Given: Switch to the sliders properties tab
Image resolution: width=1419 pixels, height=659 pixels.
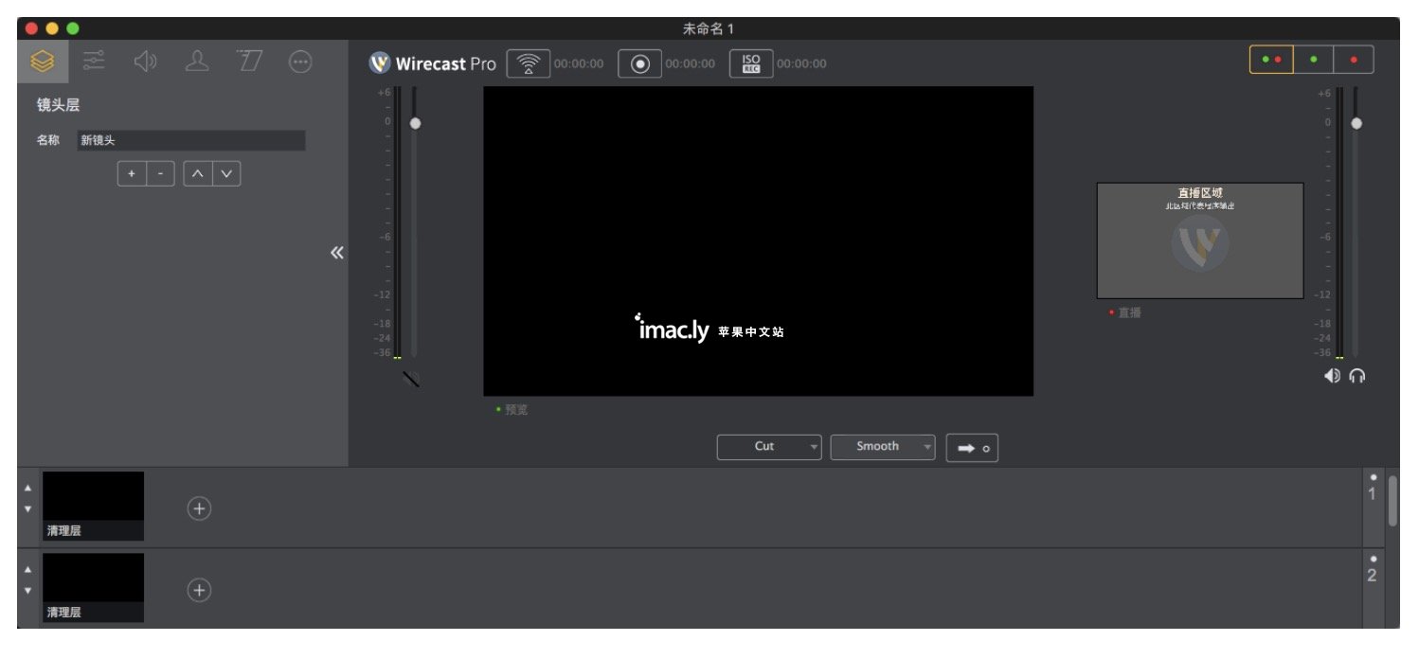Looking at the screenshot, I should tap(94, 62).
